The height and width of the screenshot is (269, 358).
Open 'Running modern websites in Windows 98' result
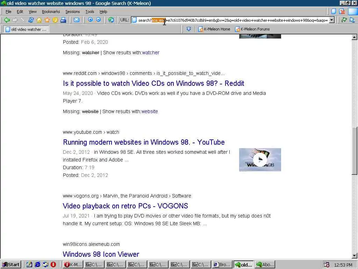click(x=144, y=142)
